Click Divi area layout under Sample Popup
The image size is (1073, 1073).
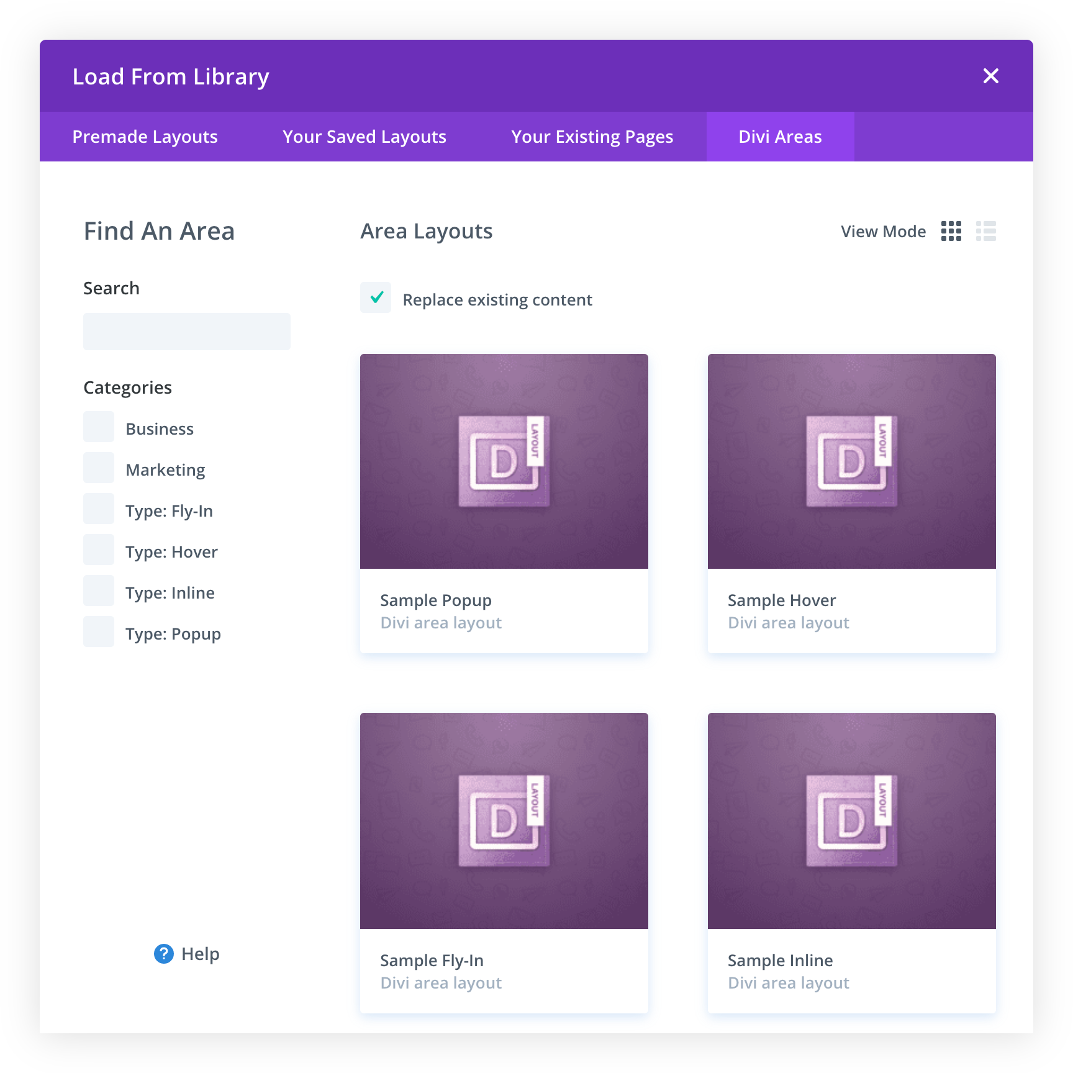441,623
